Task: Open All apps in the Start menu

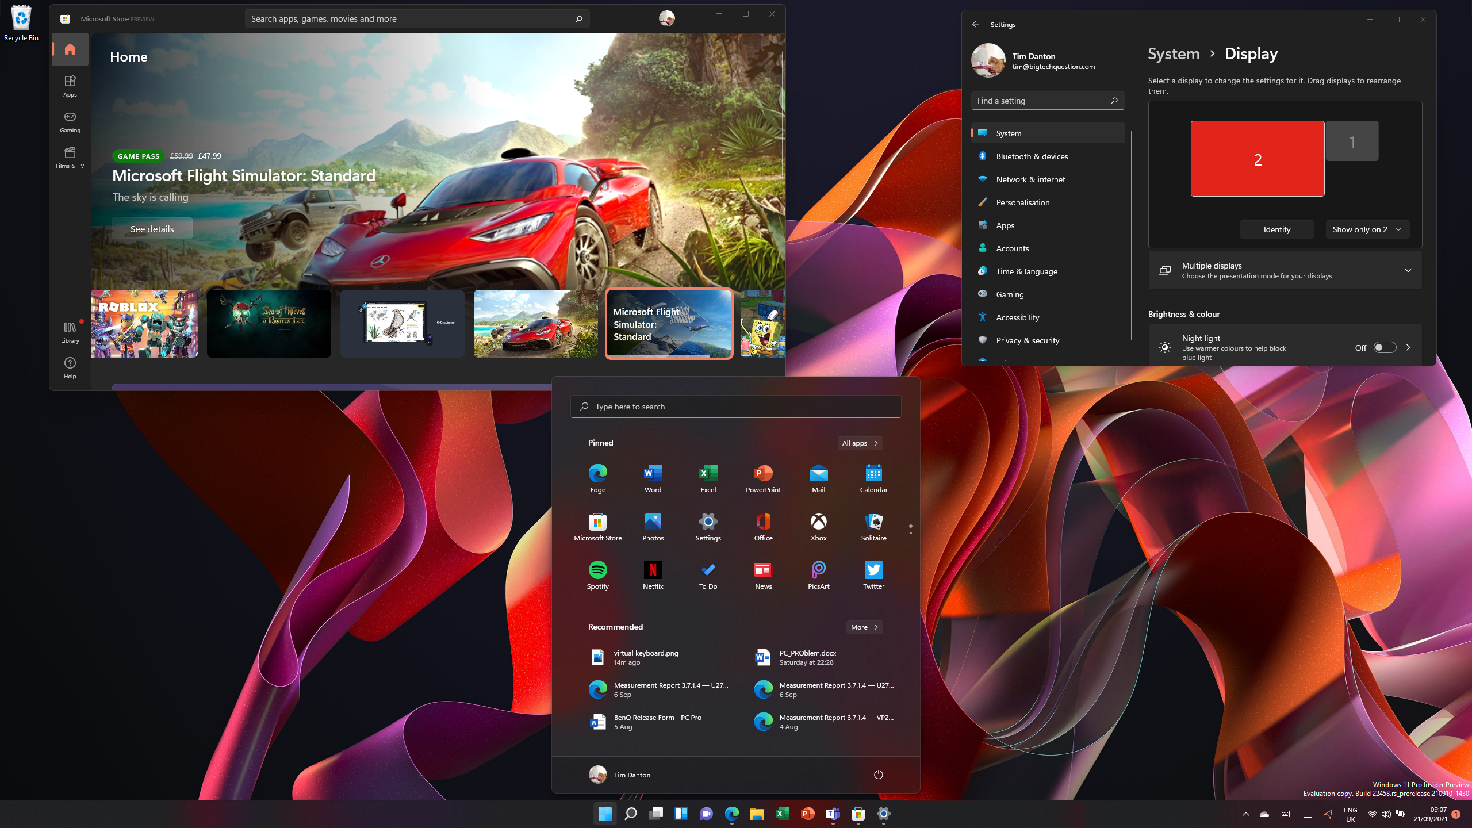Action: point(859,443)
